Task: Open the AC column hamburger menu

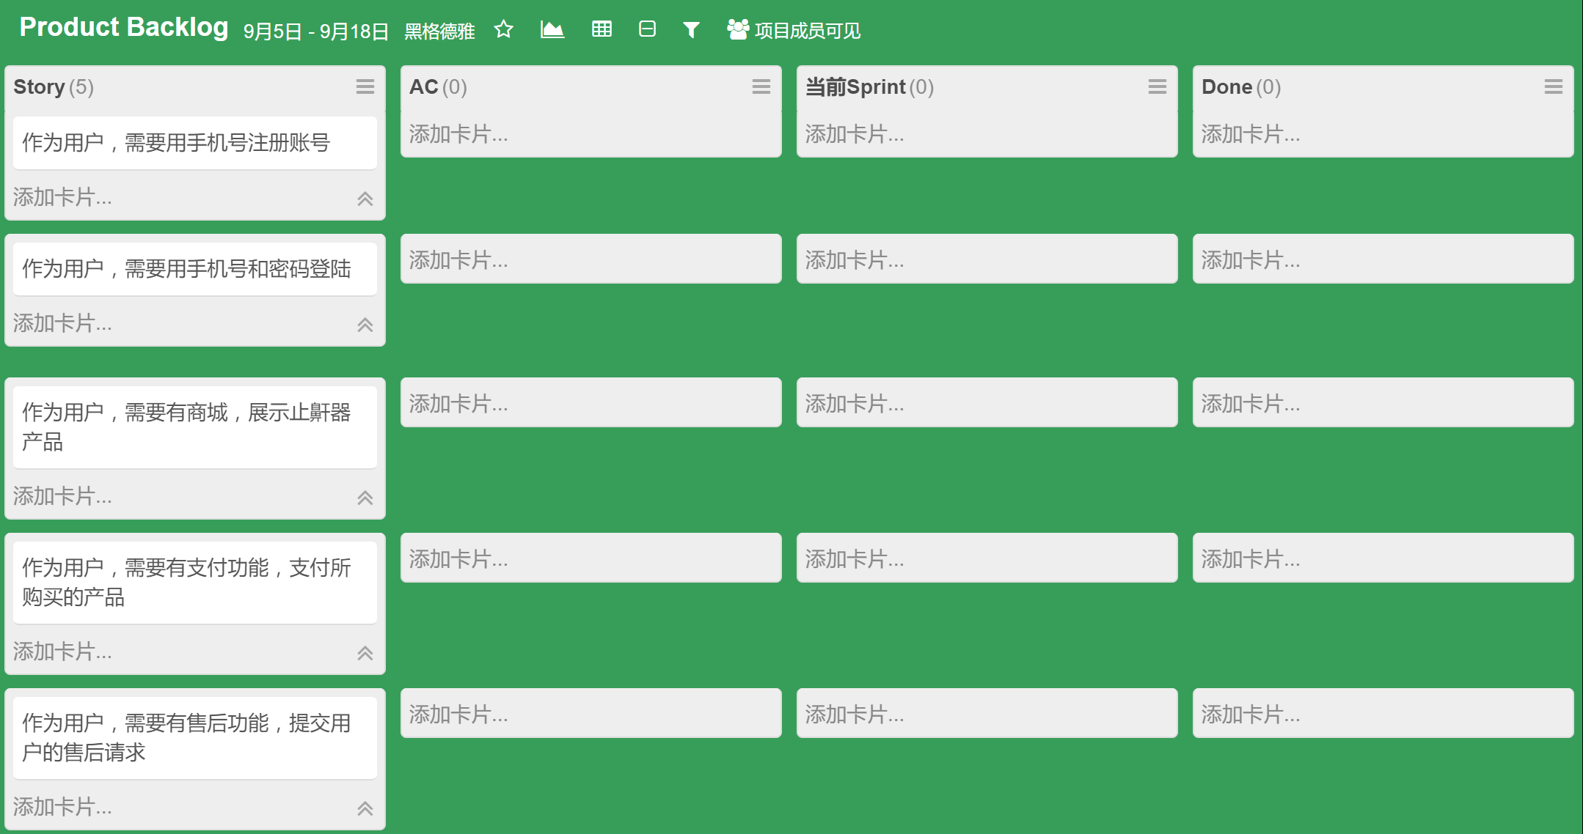Action: pyautogui.click(x=761, y=87)
